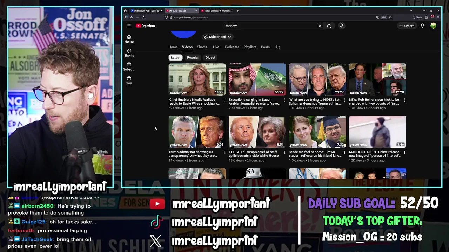This screenshot has width=449, height=252.
Task: Open the Schumer demands video thumbnail
Action: (x=317, y=79)
